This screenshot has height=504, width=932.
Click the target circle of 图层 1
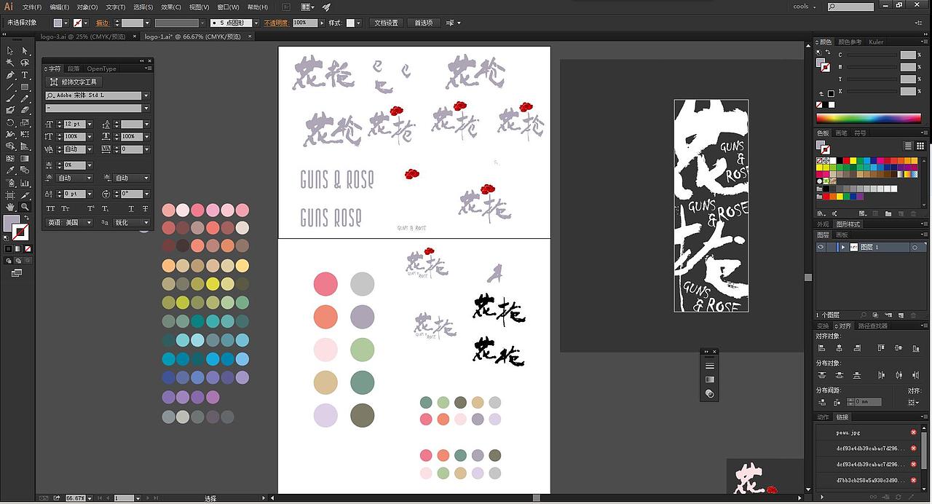pos(915,248)
